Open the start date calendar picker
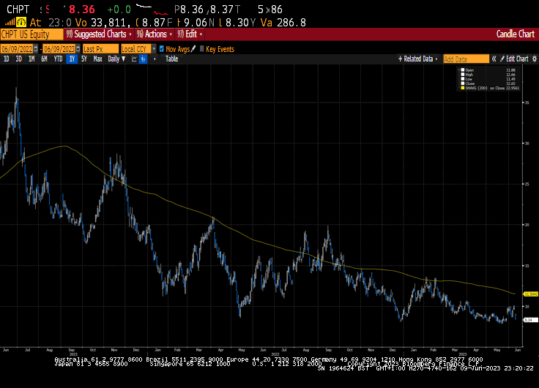539x388 pixels. (36, 49)
